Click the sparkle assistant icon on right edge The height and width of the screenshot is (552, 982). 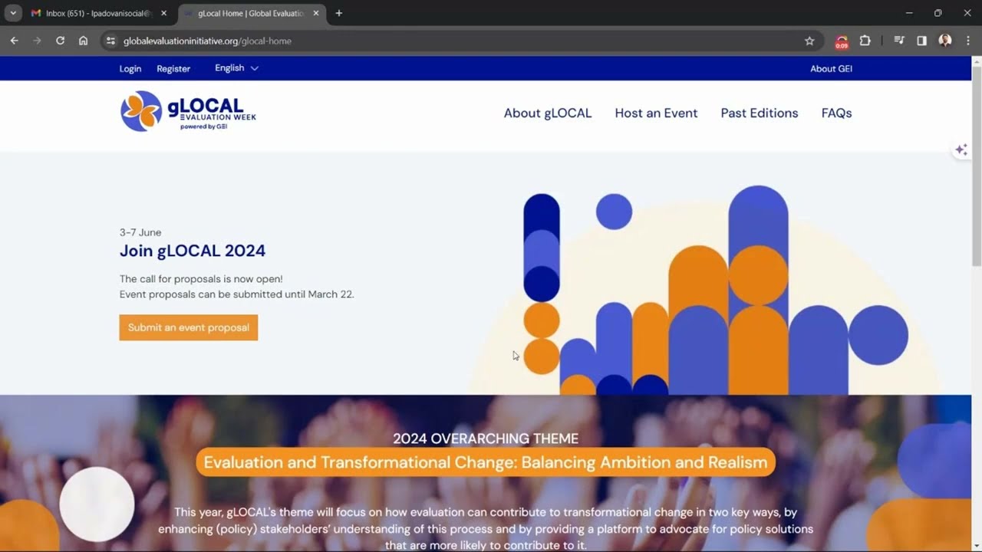pyautogui.click(x=961, y=149)
